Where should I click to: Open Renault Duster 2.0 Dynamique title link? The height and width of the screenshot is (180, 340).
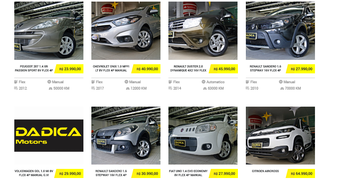click(188, 68)
